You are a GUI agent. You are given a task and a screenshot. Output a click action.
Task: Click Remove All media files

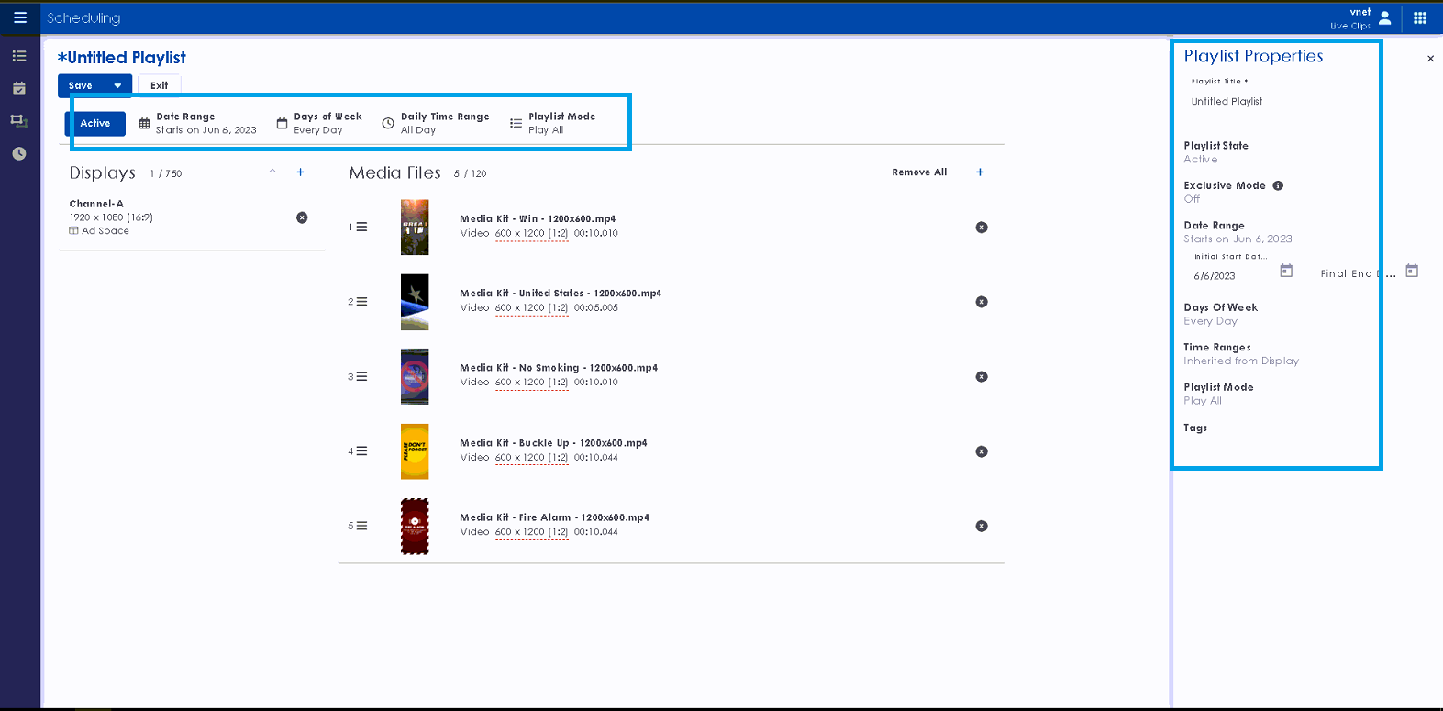pos(919,172)
